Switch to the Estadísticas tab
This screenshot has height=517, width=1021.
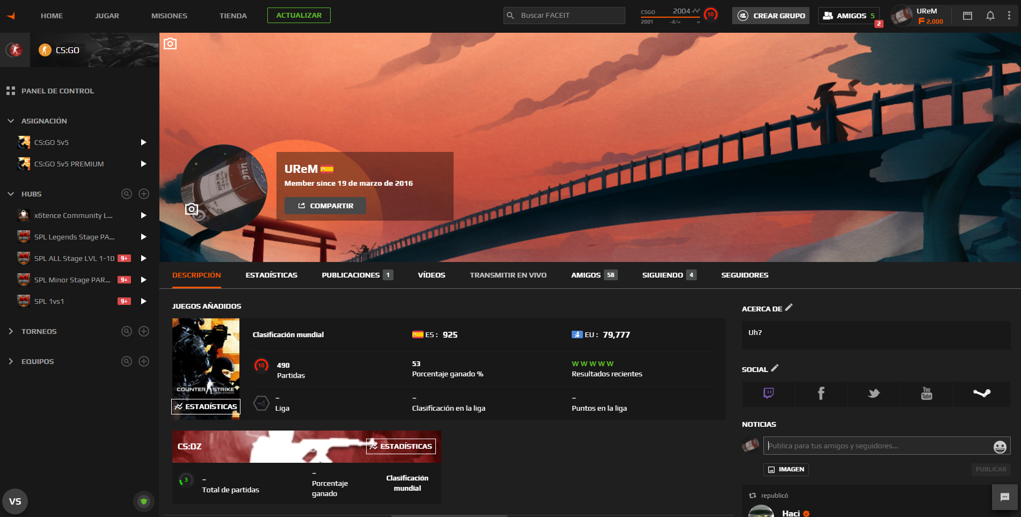click(272, 275)
